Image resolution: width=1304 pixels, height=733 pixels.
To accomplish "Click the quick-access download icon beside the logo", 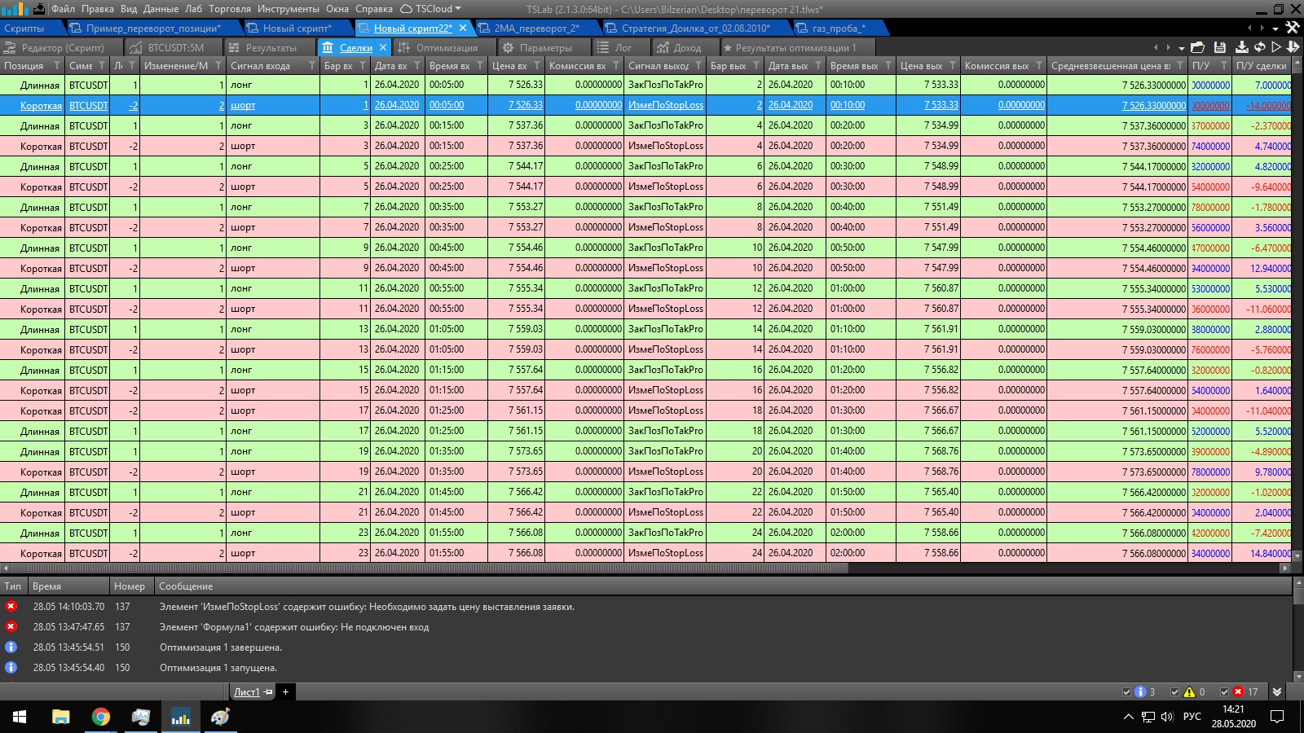I will 39,9.
